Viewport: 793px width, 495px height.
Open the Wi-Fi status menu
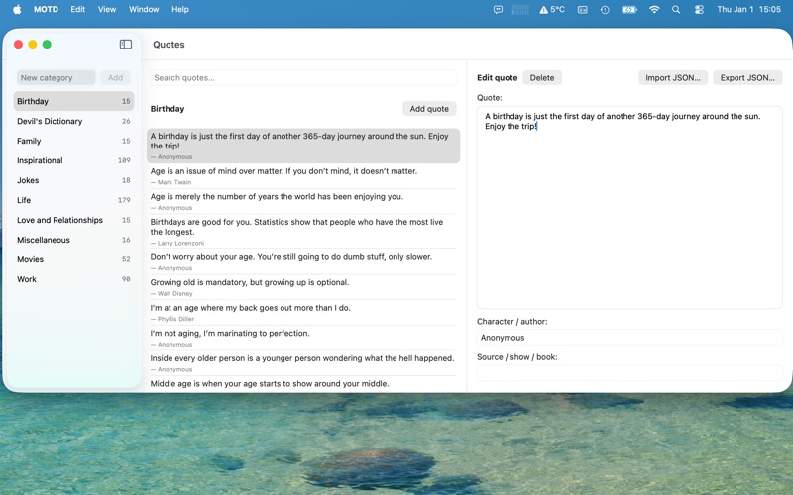click(654, 9)
